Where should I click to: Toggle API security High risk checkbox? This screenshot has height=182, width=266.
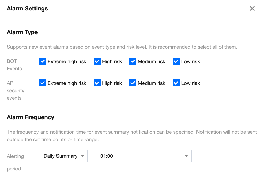coord(97,83)
